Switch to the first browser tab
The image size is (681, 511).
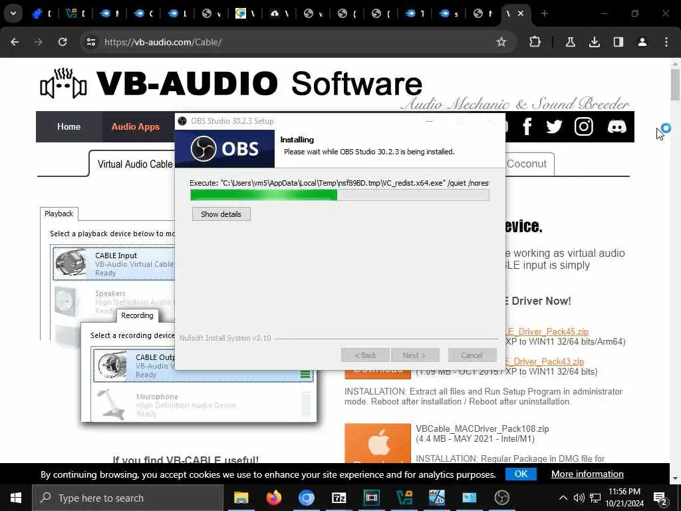(x=43, y=13)
